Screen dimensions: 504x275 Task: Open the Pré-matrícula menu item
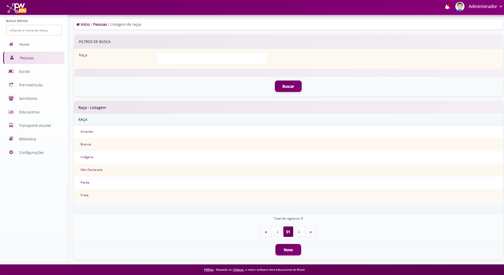[30, 85]
